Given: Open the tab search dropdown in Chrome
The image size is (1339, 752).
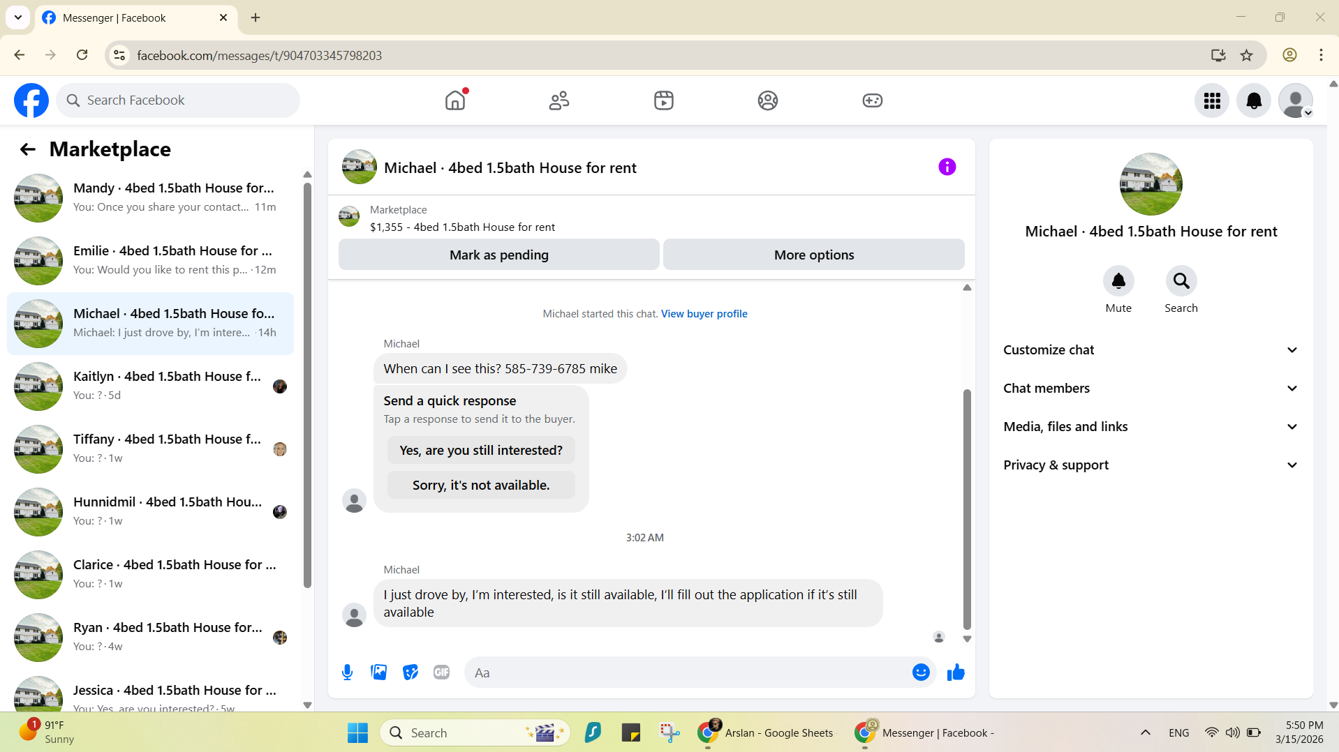Looking at the screenshot, I should coord(18,17).
